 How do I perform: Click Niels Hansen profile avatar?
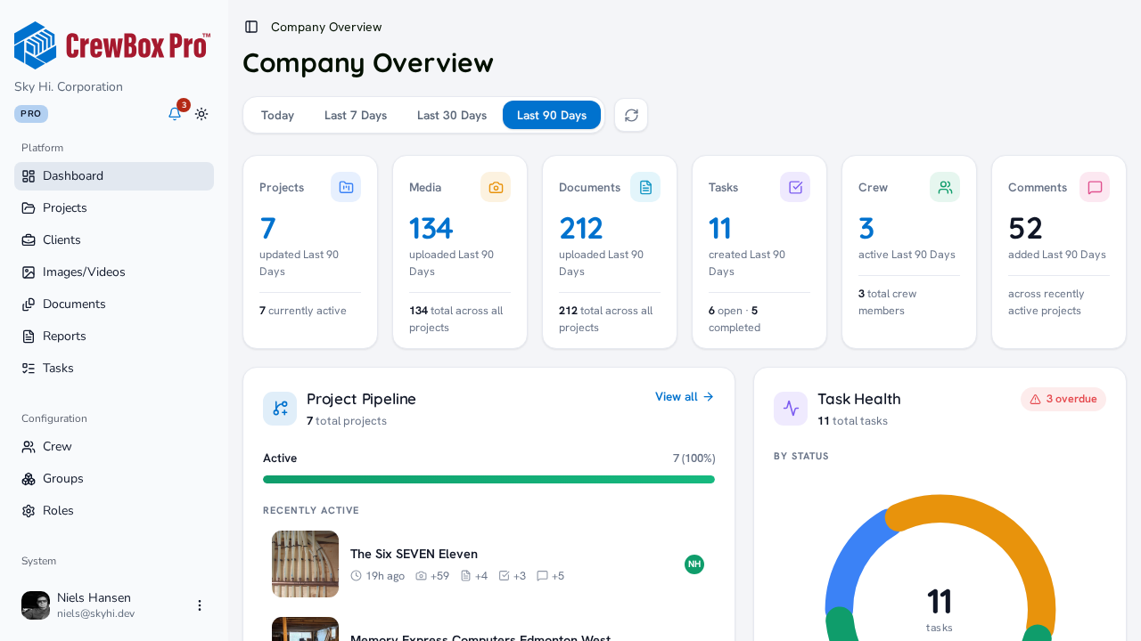36,605
